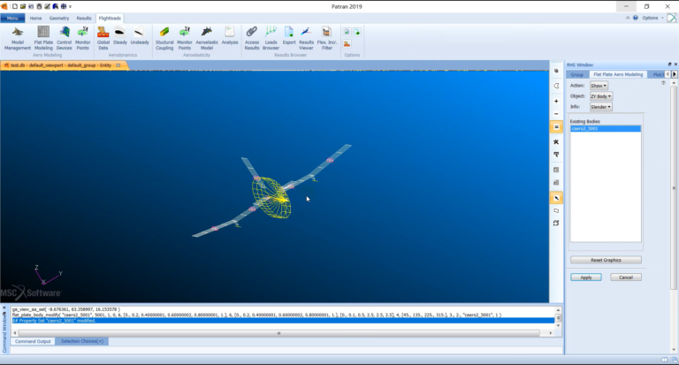Click highlighted arrow pick icon in vertical toolbar
679x365 pixels.
[x=556, y=198]
